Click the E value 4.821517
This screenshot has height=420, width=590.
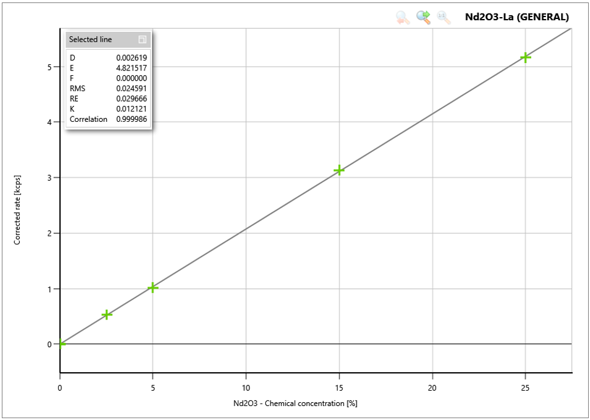pyautogui.click(x=131, y=68)
